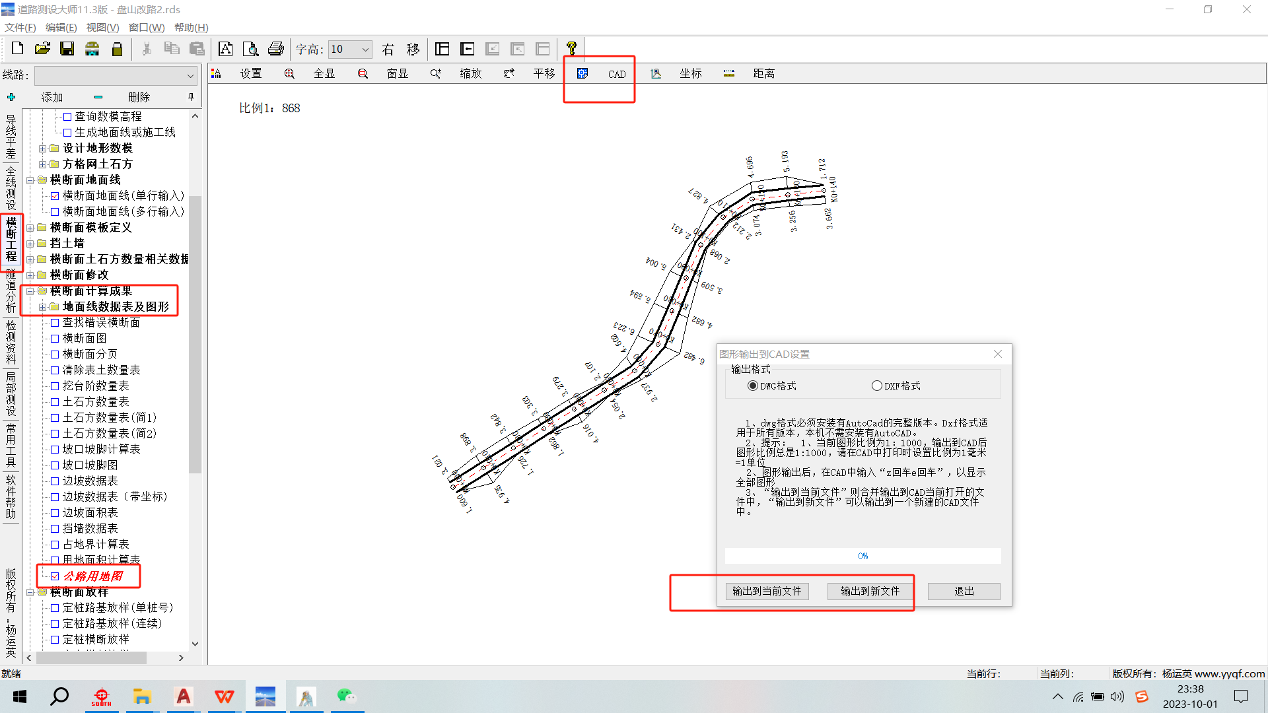This screenshot has height=713, width=1268.
Task: Click the new file icon
Action: click(18, 49)
